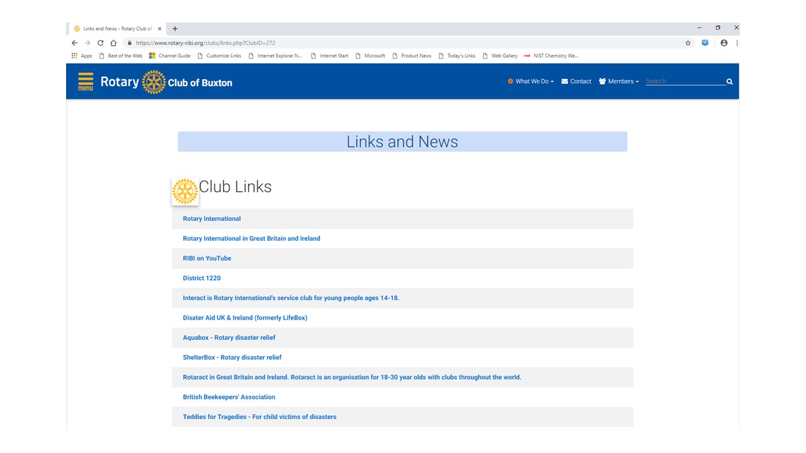This screenshot has width=806, height=453.
Task: Open Channel Guide bookmark
Action: tap(169, 56)
